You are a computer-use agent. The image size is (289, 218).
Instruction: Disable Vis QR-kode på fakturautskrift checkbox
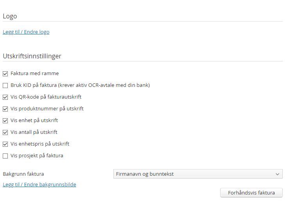pos(5,97)
